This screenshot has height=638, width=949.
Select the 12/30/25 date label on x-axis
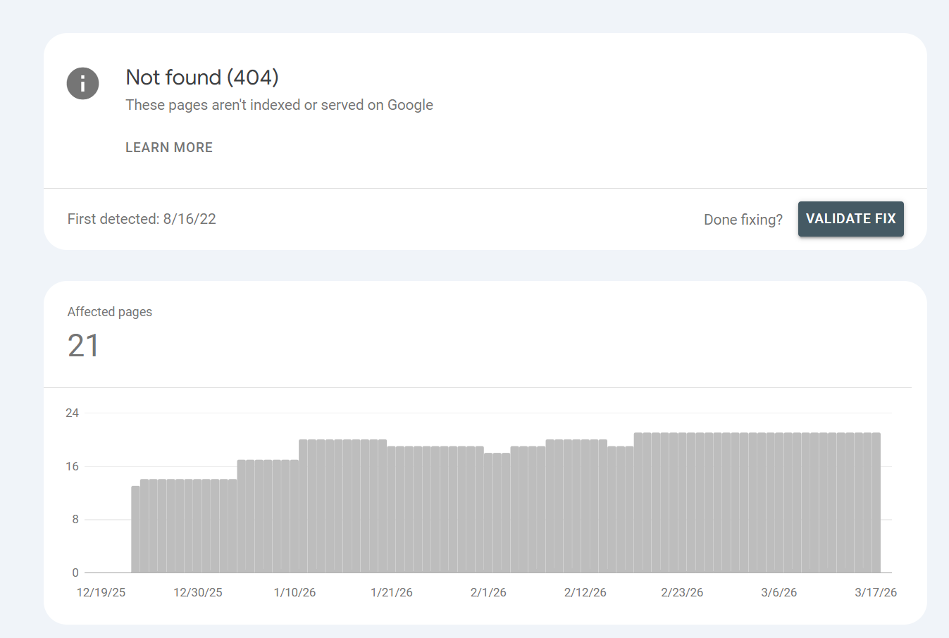[197, 592]
